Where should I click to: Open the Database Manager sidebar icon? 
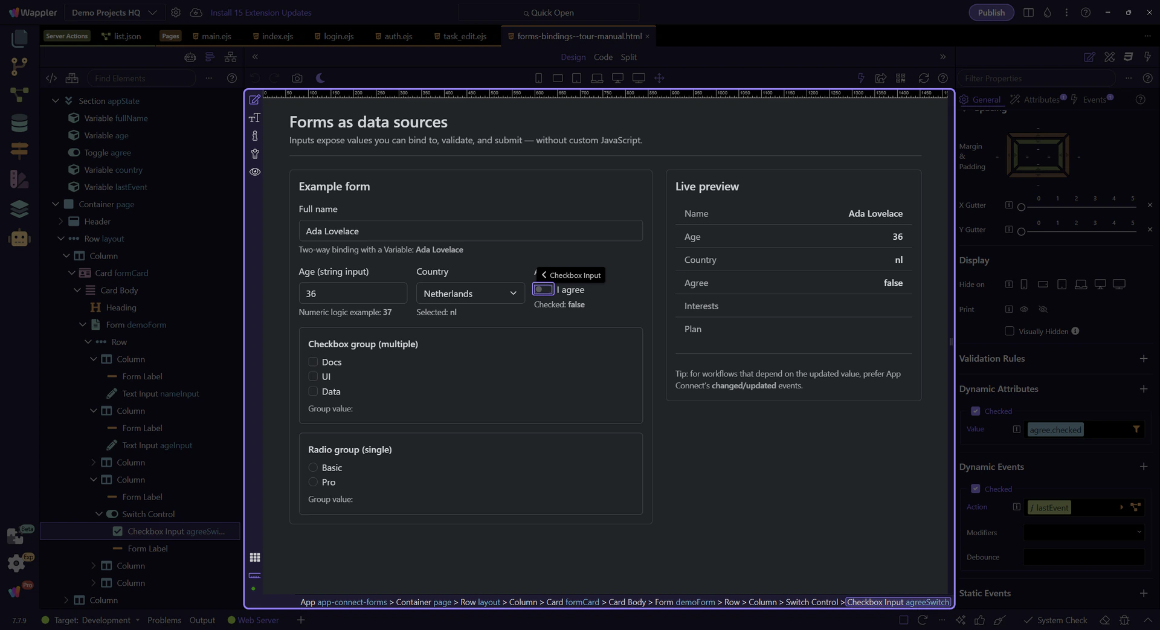19,123
